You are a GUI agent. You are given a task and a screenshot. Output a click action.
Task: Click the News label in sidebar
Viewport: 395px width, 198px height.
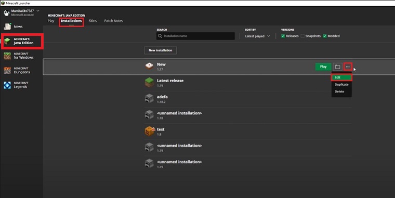(18, 27)
